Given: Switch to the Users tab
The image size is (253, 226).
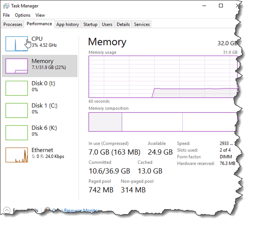Looking at the screenshot, I should coord(107,25).
